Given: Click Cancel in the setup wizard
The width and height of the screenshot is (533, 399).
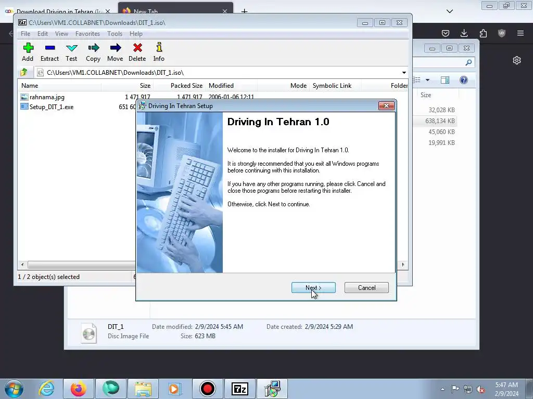Looking at the screenshot, I should (x=366, y=288).
